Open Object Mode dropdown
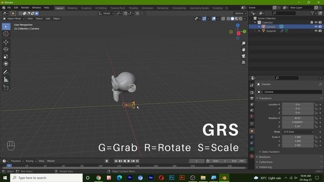The image size is (324, 182). tap(14, 19)
